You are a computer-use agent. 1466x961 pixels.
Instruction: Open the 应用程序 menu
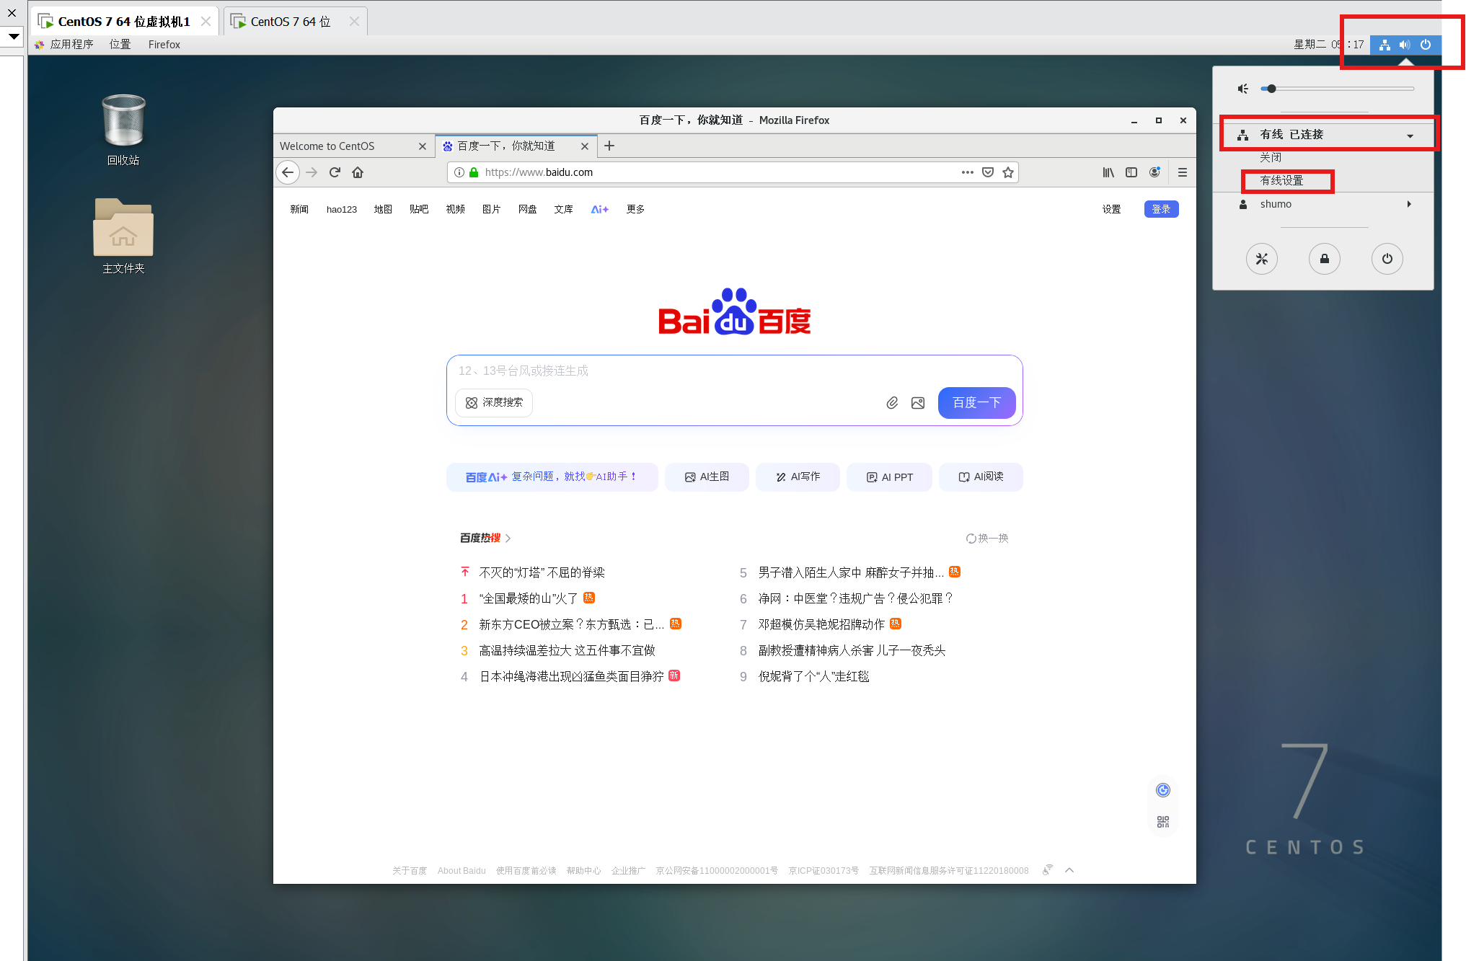[64, 45]
